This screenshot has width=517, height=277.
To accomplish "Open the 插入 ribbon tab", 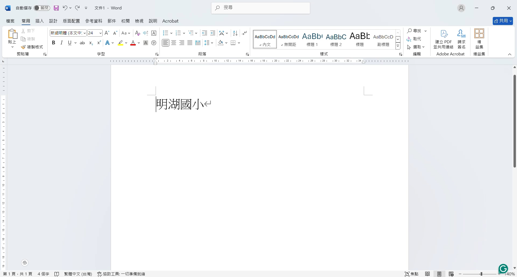I will click(40, 21).
